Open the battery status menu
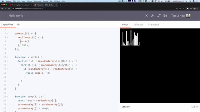The image size is (200, 112). coord(167,1)
